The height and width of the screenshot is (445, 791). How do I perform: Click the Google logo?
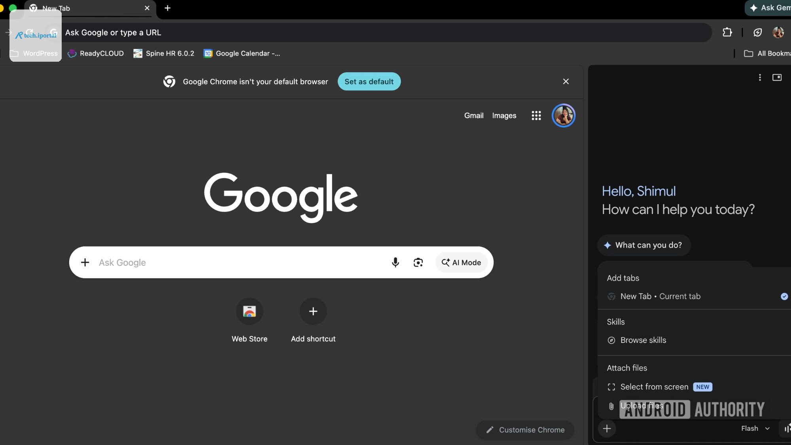[x=280, y=197]
